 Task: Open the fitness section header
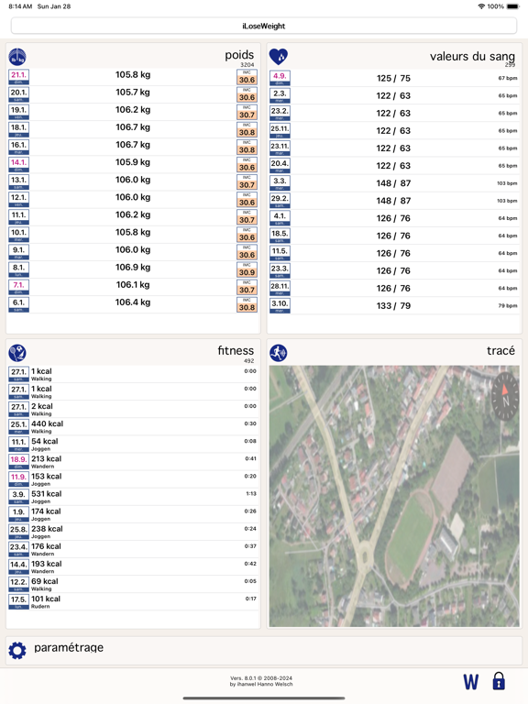click(x=236, y=351)
